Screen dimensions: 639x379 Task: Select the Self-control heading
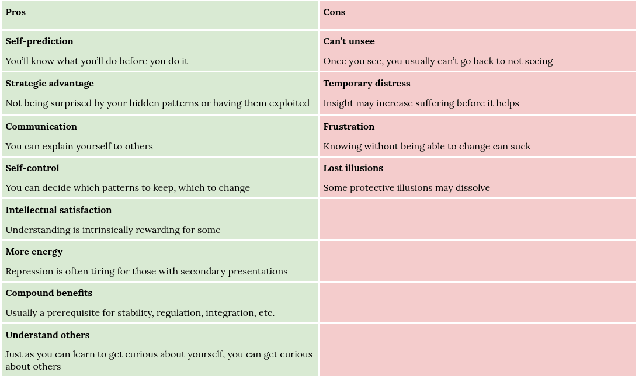[x=32, y=168]
